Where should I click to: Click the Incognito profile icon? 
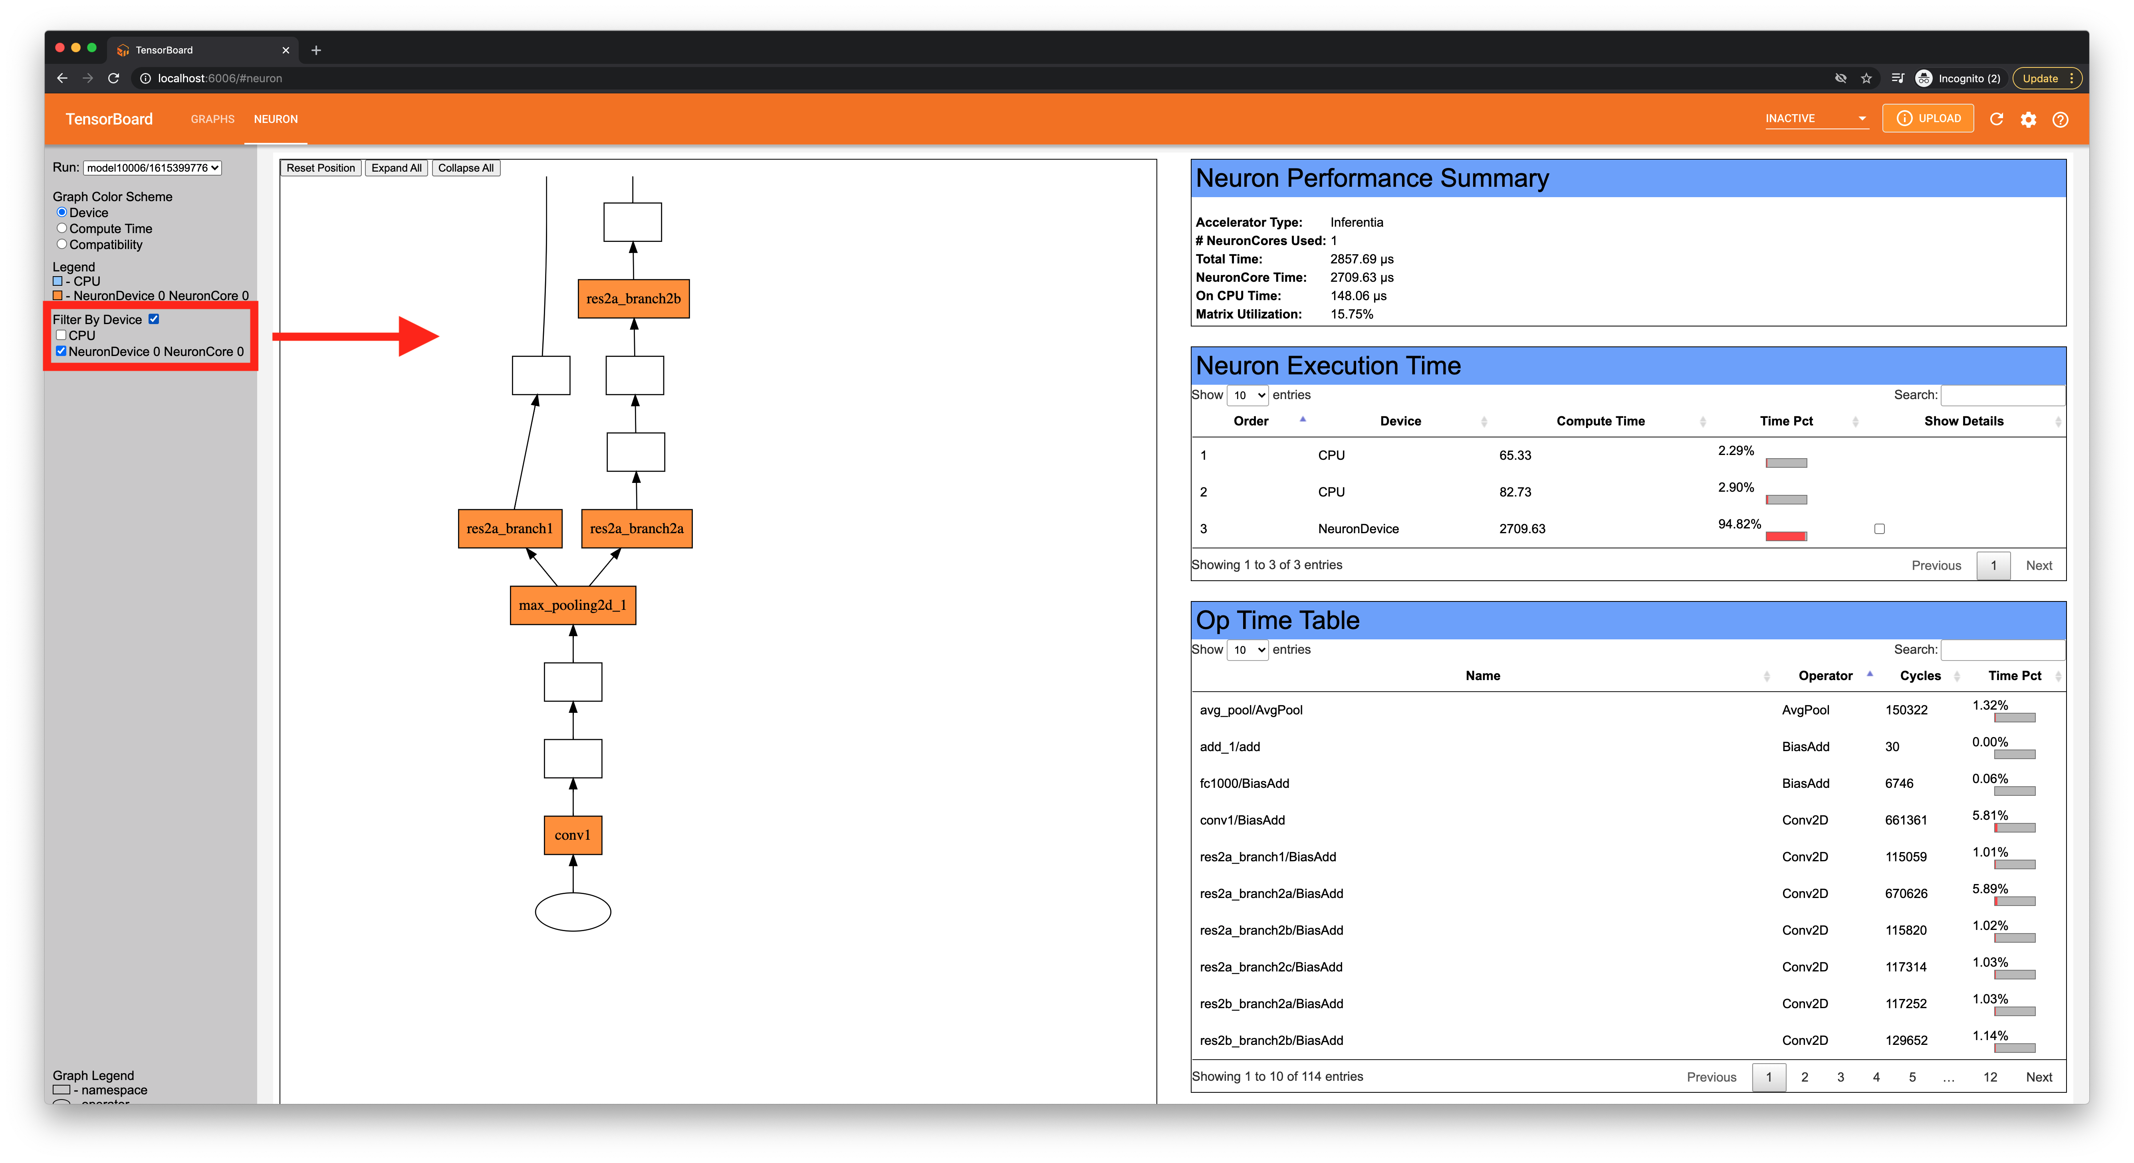[x=1924, y=79]
